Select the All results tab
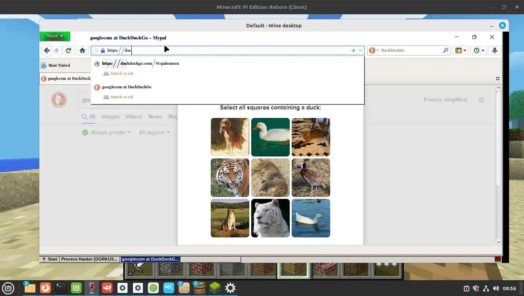Viewport: 524px width, 296px height. pos(88,117)
